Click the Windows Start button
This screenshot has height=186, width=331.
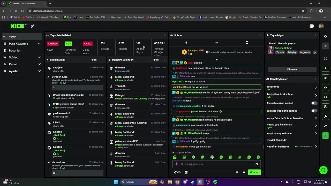(116, 182)
